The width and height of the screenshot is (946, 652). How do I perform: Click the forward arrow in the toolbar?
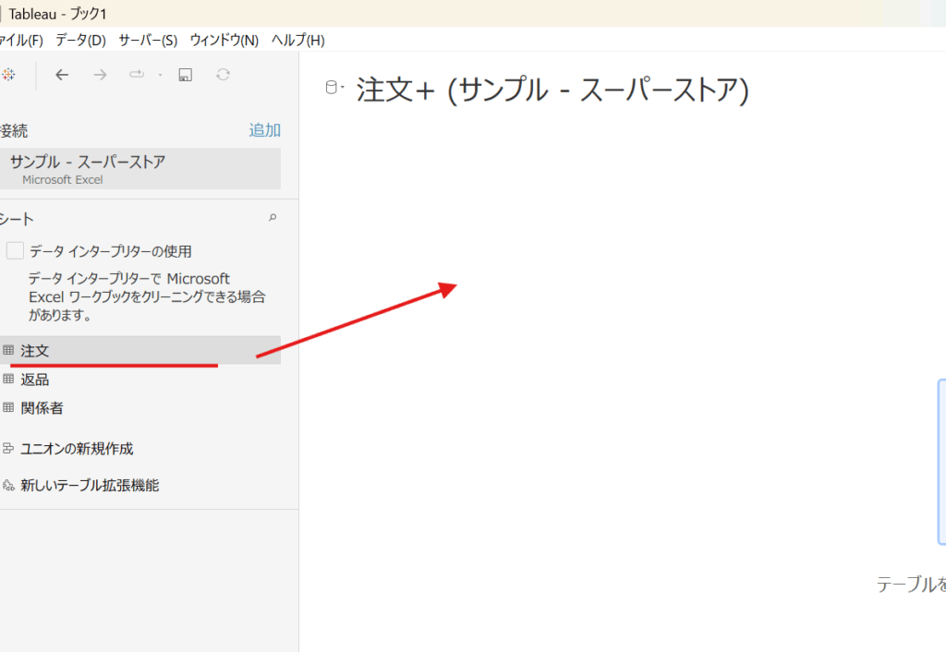pyautogui.click(x=100, y=75)
